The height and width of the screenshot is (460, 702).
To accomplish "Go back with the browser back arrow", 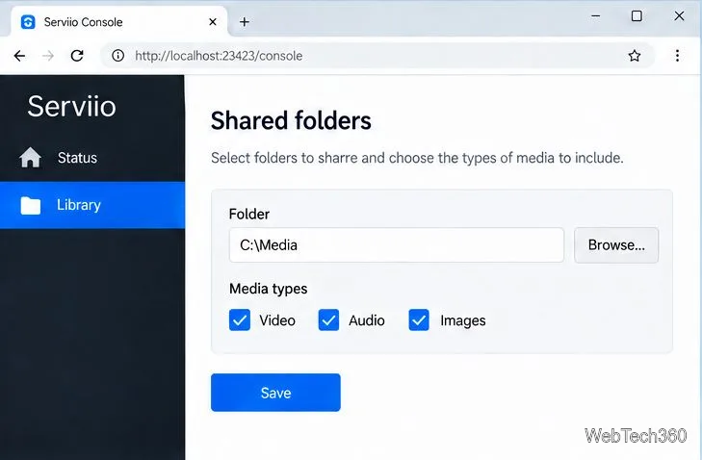I will tap(19, 56).
